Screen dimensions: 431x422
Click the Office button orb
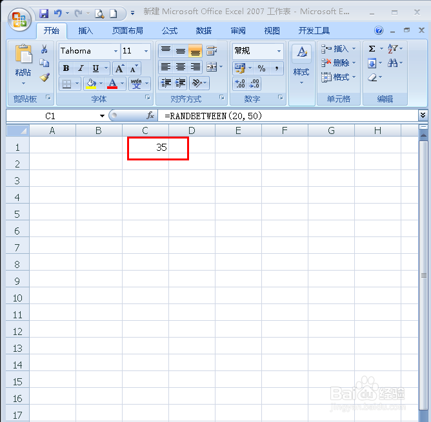click(19, 20)
